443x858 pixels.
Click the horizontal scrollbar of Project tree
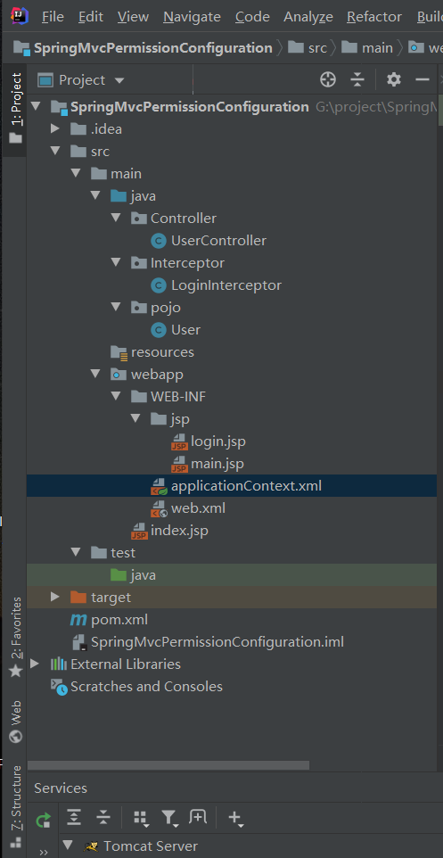168,765
